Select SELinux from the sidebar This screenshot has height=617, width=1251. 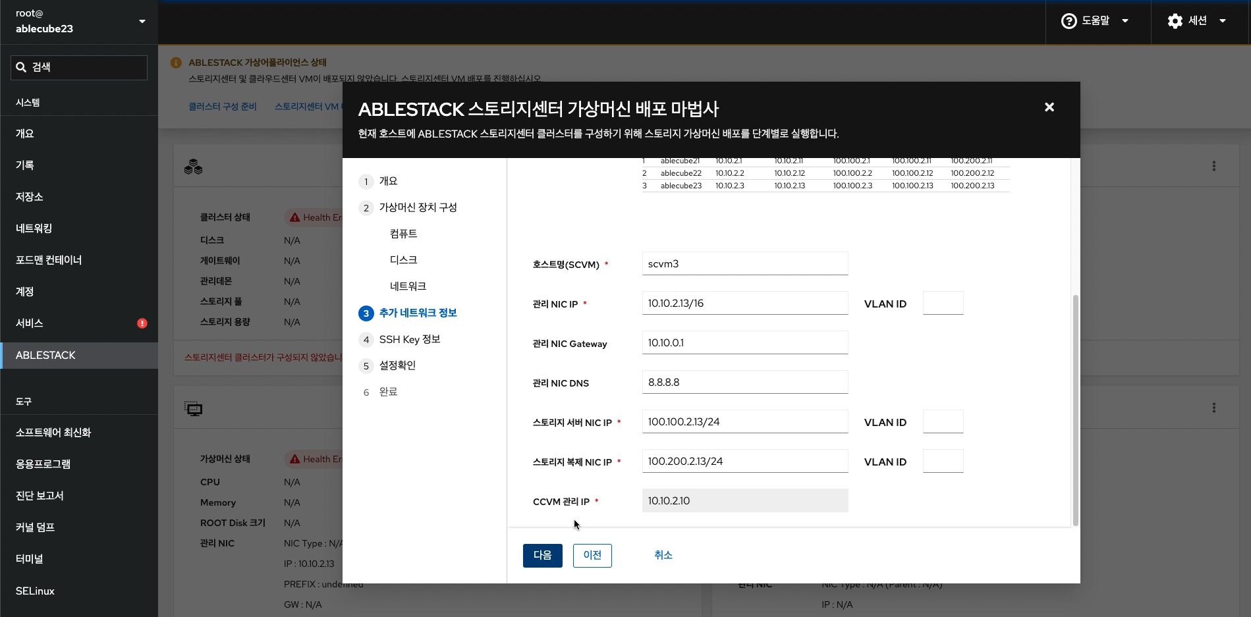(34, 591)
